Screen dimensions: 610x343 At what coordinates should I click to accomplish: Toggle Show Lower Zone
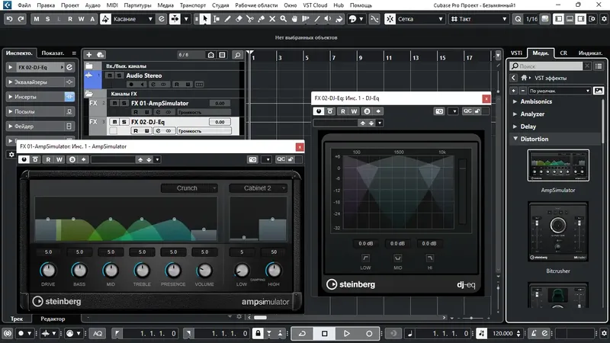pyautogui.click(x=570, y=18)
